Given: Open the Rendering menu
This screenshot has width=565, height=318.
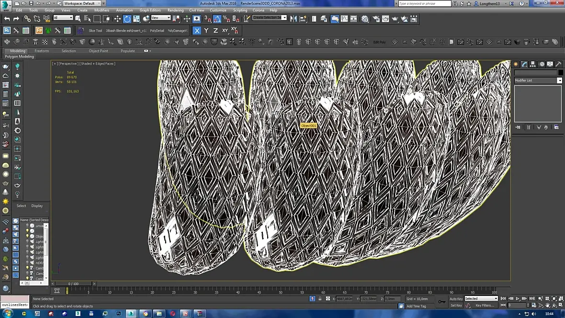Looking at the screenshot, I should coord(175,10).
